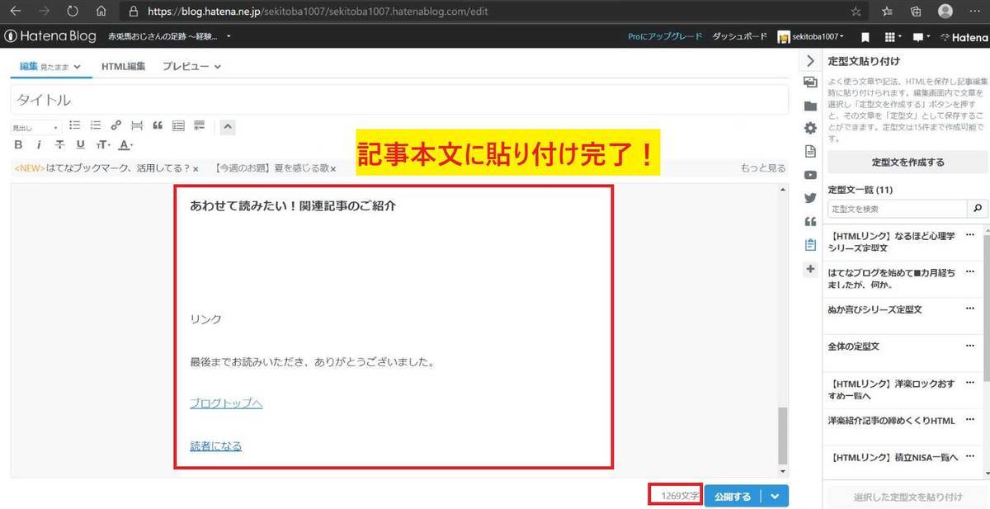This screenshot has width=990, height=509.
Task: Open the プレビュー tab
Action: coord(191,66)
